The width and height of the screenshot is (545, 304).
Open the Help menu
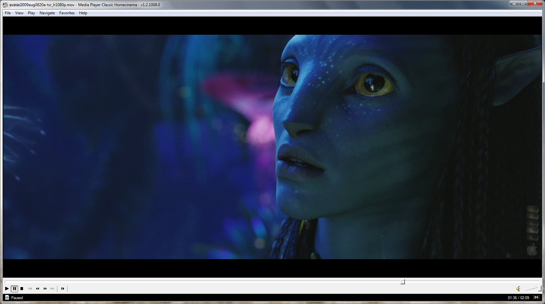coord(83,13)
